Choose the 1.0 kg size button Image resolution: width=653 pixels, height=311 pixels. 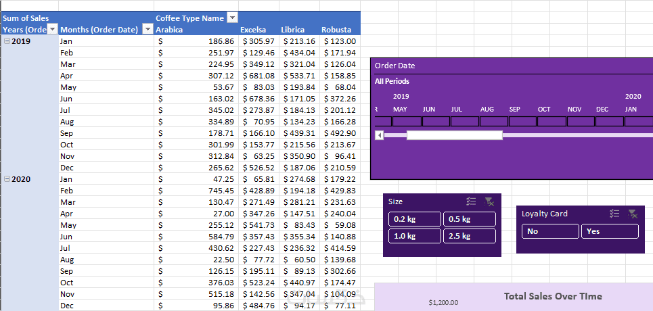415,236
